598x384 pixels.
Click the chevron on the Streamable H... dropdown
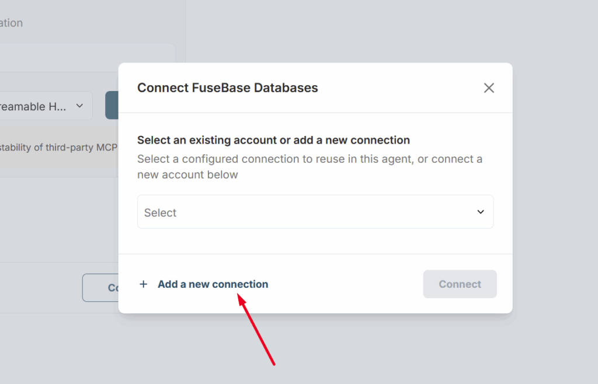(x=80, y=106)
